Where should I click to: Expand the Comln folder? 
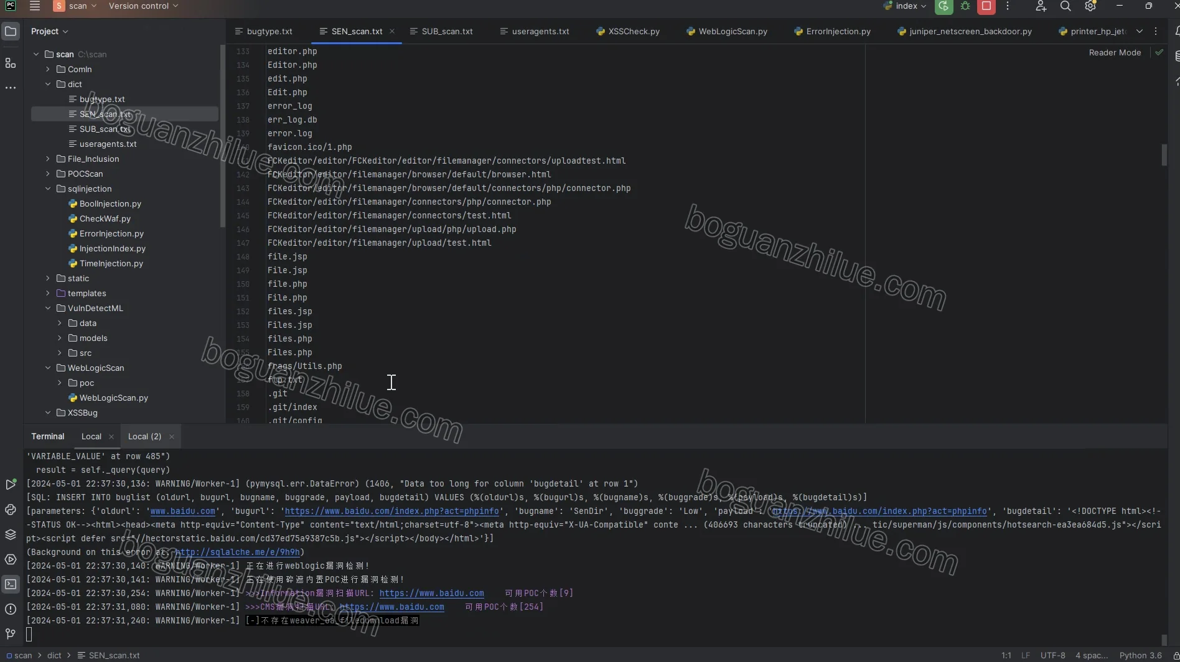coord(48,69)
